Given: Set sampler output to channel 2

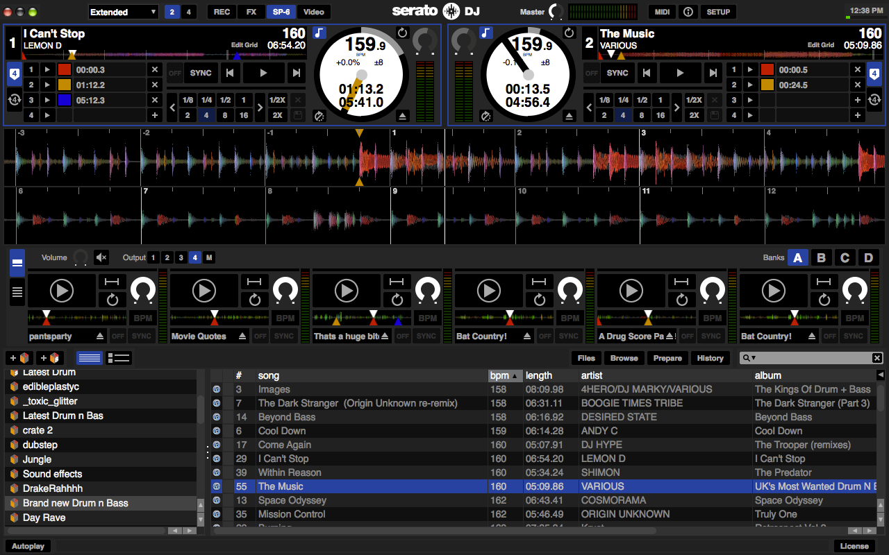Looking at the screenshot, I should tap(167, 257).
